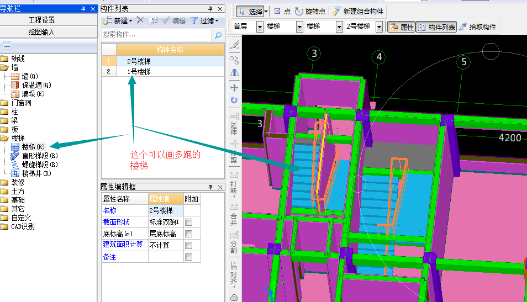Select 2号楼梯 row in component list
Screen dimensions: 527x302
(163, 61)
